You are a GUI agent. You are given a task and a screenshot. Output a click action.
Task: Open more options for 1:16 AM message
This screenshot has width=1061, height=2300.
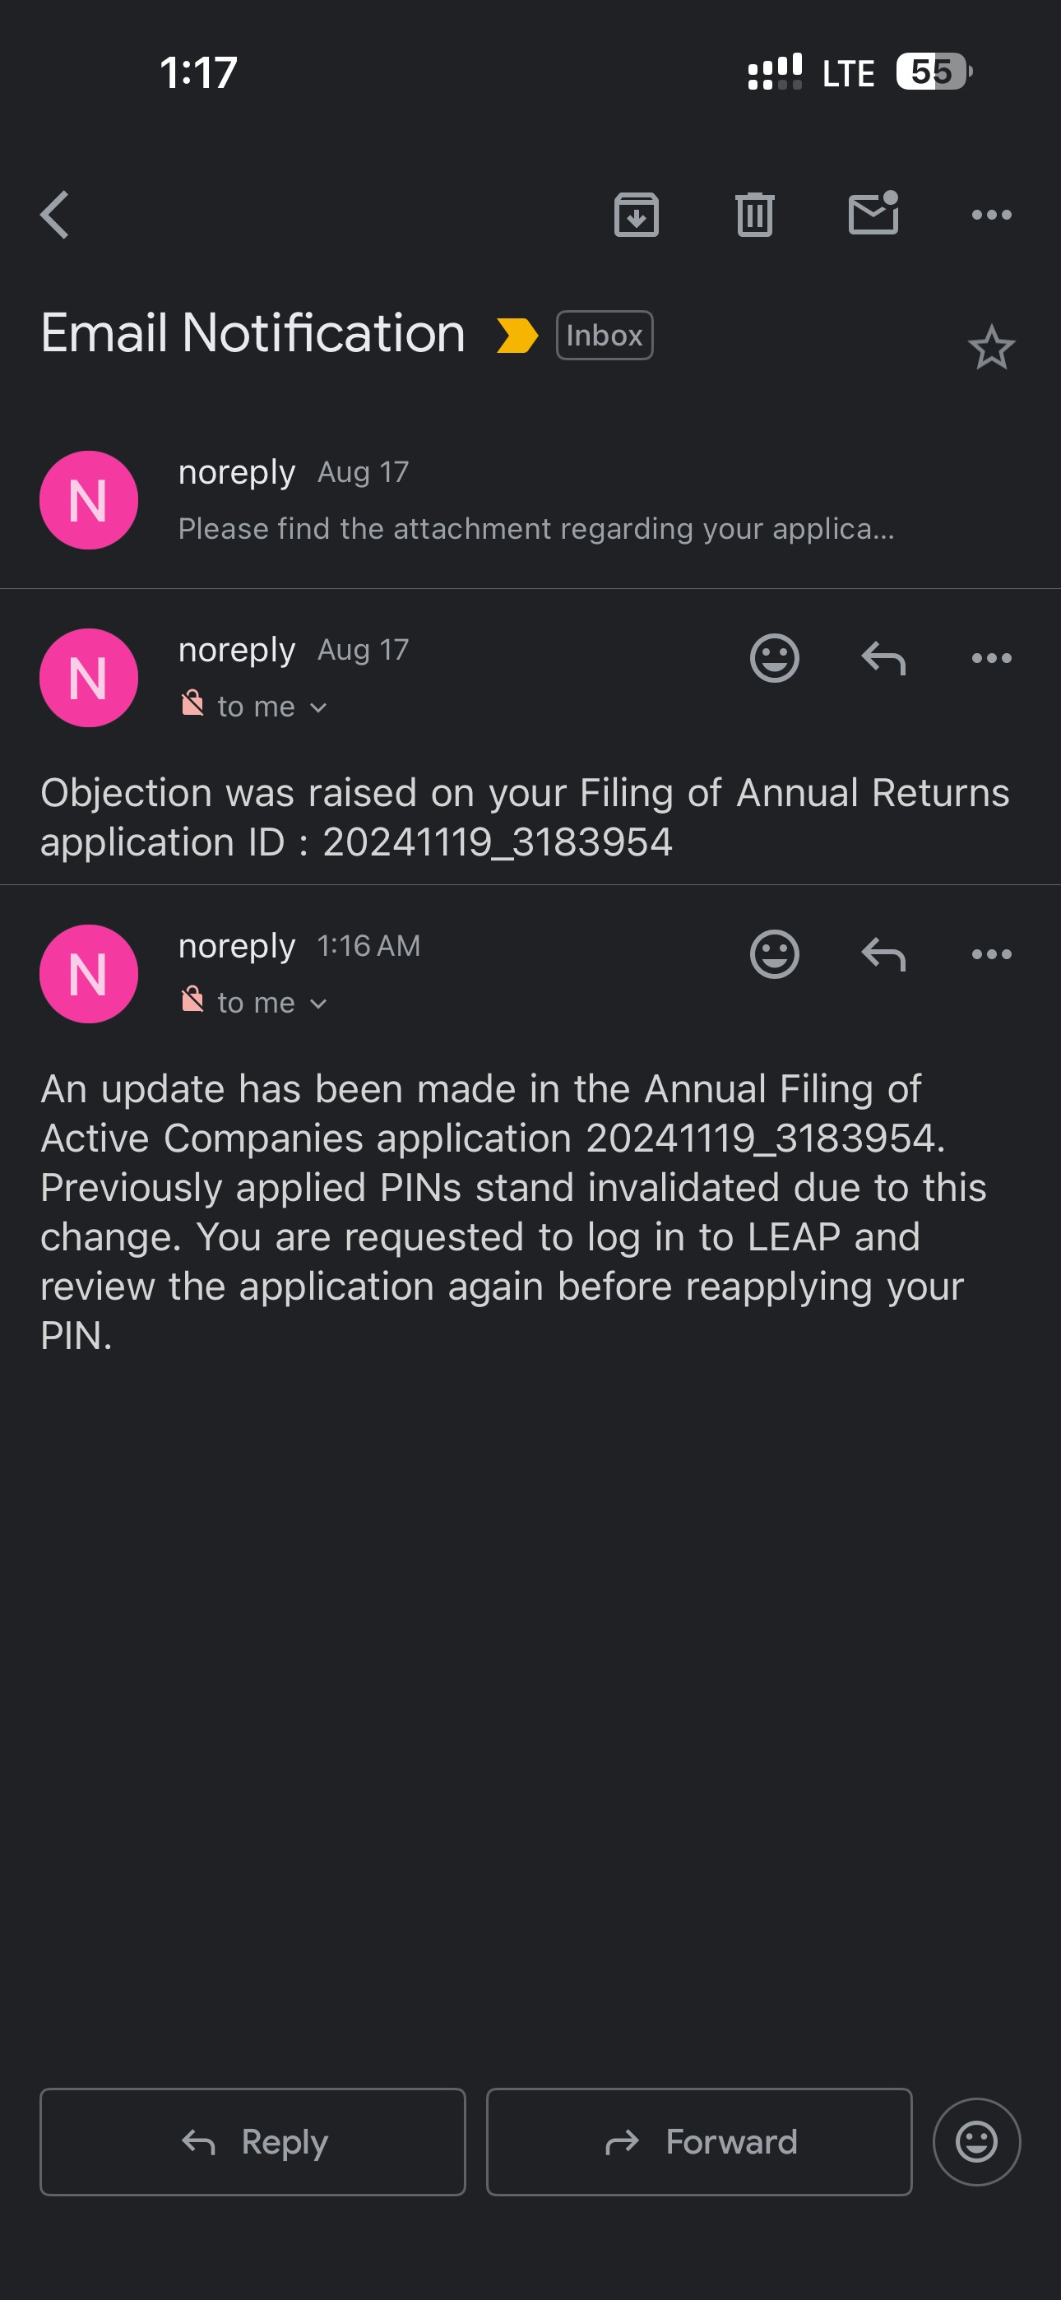pos(991,954)
